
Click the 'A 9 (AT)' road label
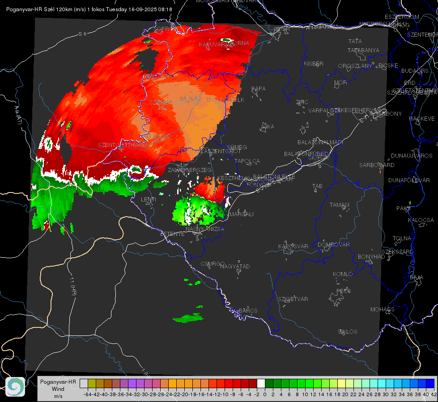click(18, 115)
